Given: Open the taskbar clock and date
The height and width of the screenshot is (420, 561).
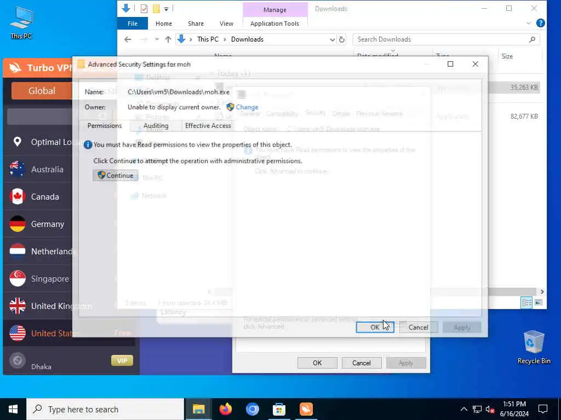Looking at the screenshot, I should 514,409.
